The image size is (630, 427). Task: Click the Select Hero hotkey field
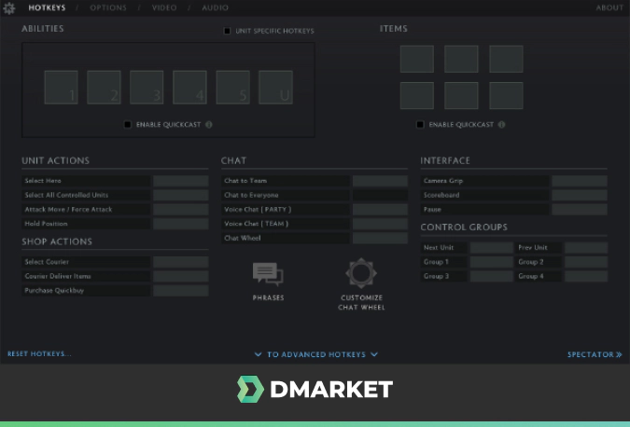pos(181,181)
